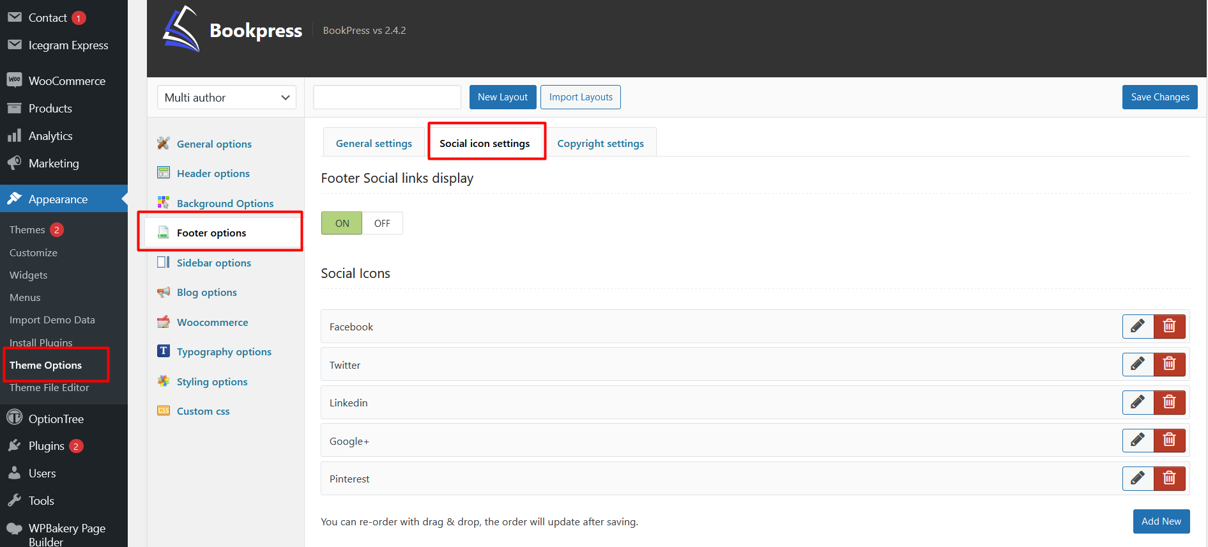Click the Woocommerce basket icon
The width and height of the screenshot is (1208, 547).
pyautogui.click(x=164, y=321)
